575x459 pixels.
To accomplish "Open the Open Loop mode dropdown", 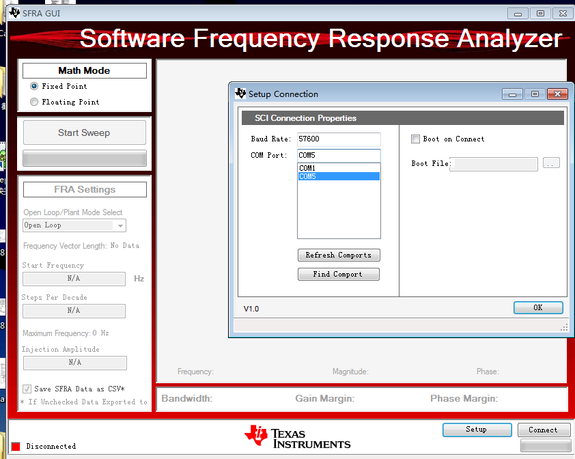I will coord(74,225).
